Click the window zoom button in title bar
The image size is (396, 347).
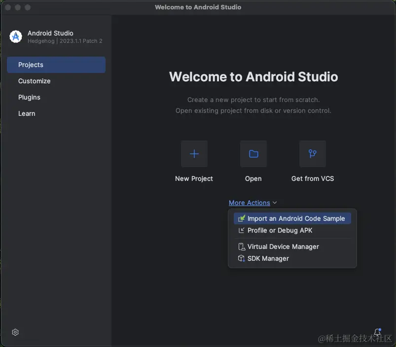click(x=28, y=7)
